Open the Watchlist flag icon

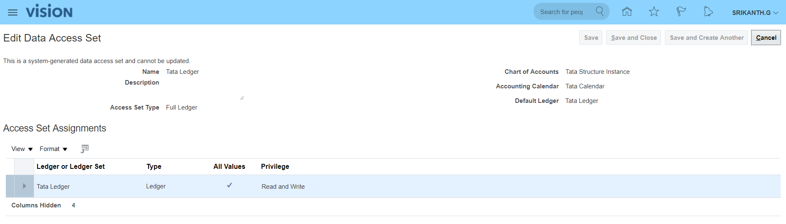(x=681, y=12)
